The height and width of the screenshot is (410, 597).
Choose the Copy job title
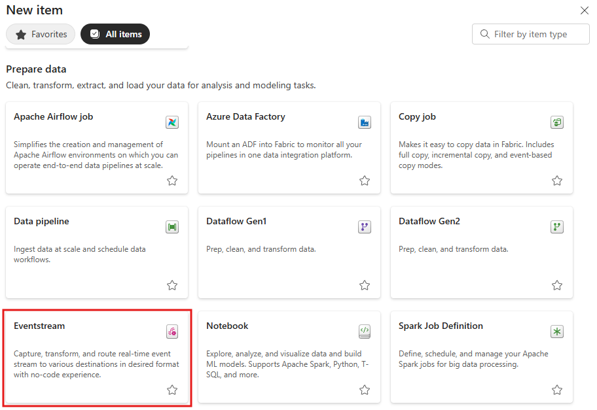(417, 117)
